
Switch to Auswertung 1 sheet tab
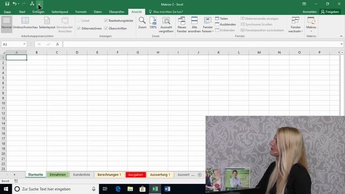(x=160, y=175)
